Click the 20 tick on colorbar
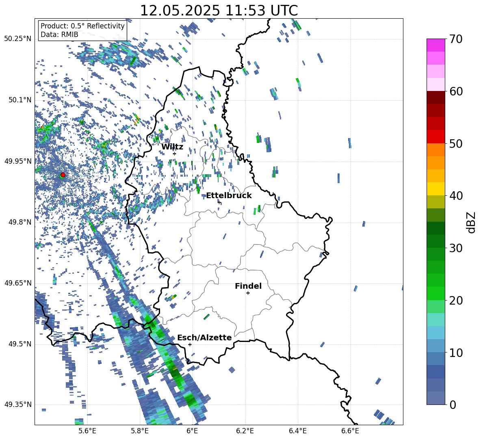Image resolution: width=481 pixels, height=439 pixels. (x=456, y=301)
